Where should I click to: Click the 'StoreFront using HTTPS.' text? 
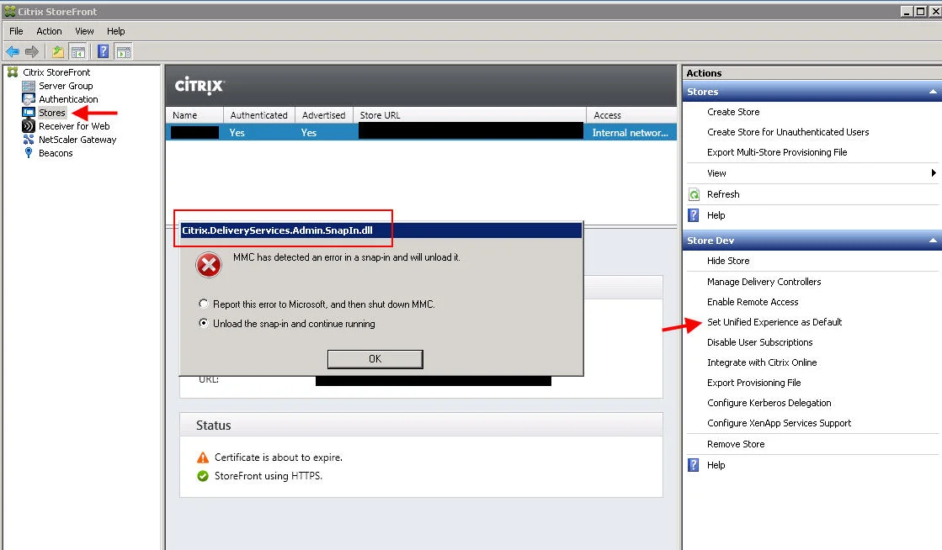coord(268,476)
